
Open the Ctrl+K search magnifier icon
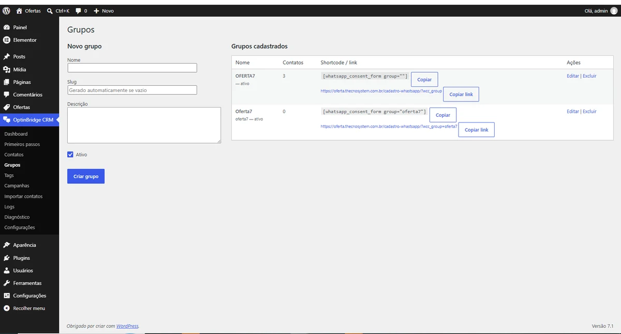50,10
